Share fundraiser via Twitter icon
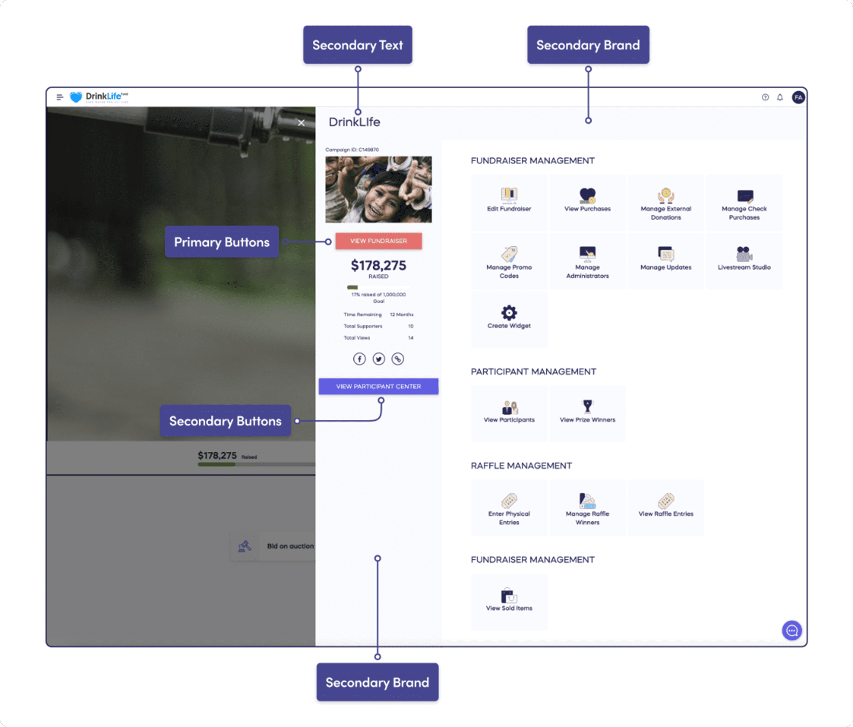853x727 pixels. [x=379, y=359]
